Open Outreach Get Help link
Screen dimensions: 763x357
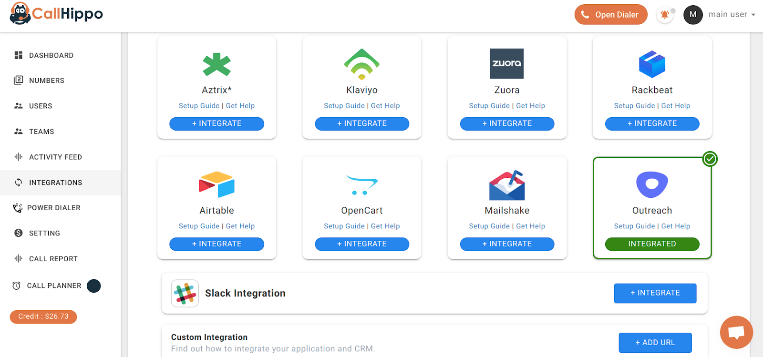(x=676, y=226)
